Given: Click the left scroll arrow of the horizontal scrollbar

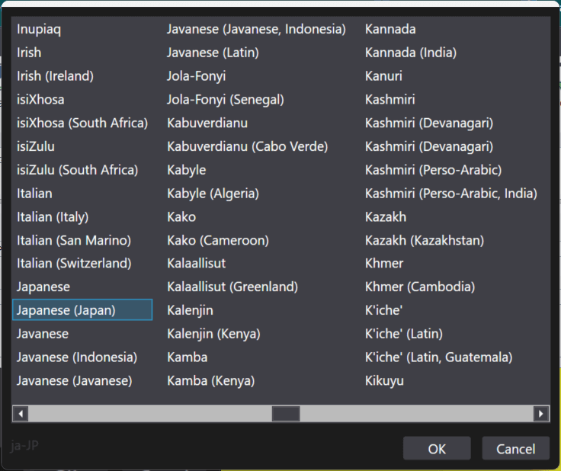Looking at the screenshot, I should click(x=21, y=414).
